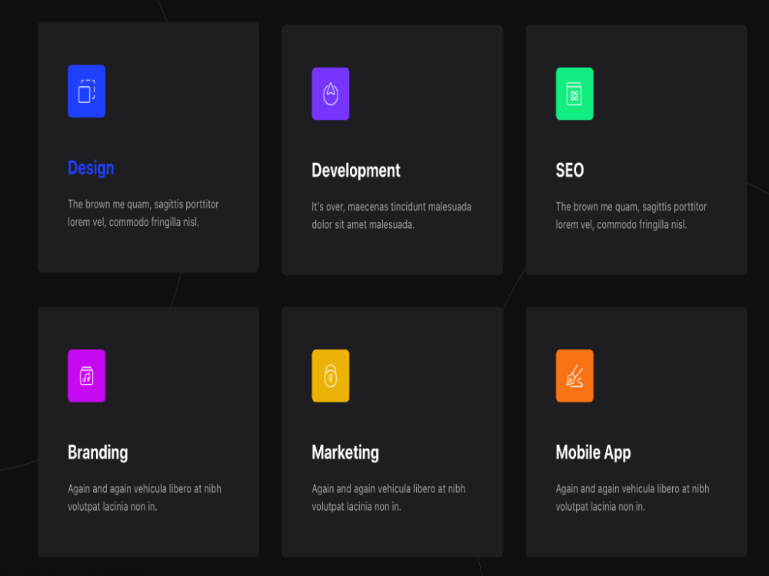This screenshot has height=576, width=769.
Task: Open the Design service link
Action: (x=90, y=168)
